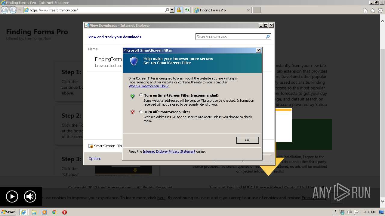Expand the address bar autocomplete dropdown
The height and width of the screenshot is (216, 385).
(172, 10)
